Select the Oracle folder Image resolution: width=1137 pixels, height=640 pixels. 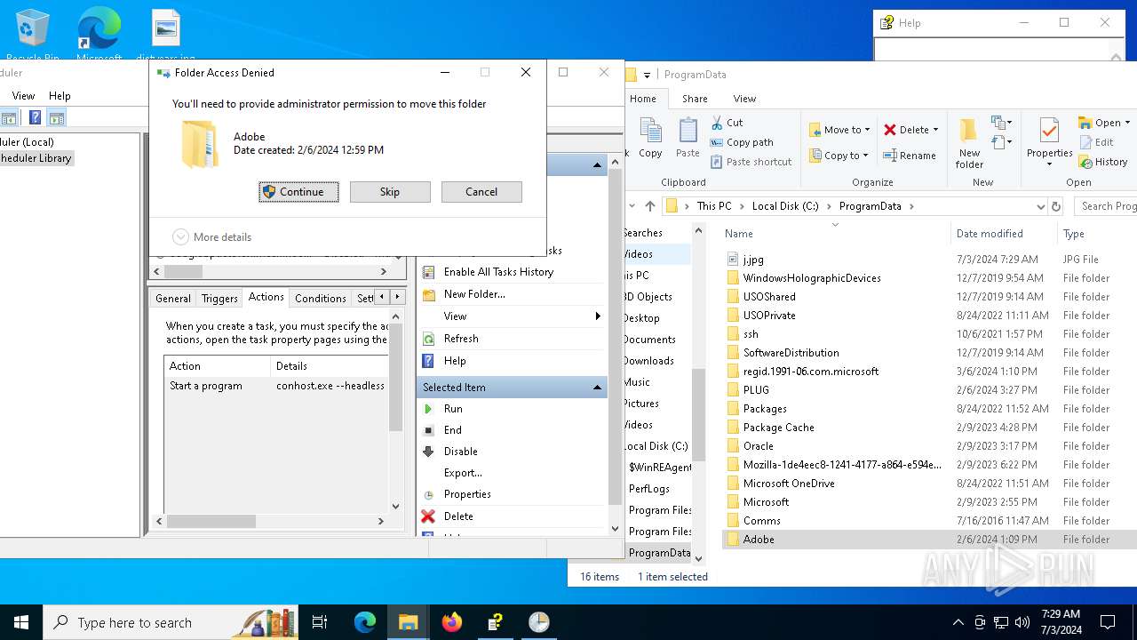[x=758, y=446]
